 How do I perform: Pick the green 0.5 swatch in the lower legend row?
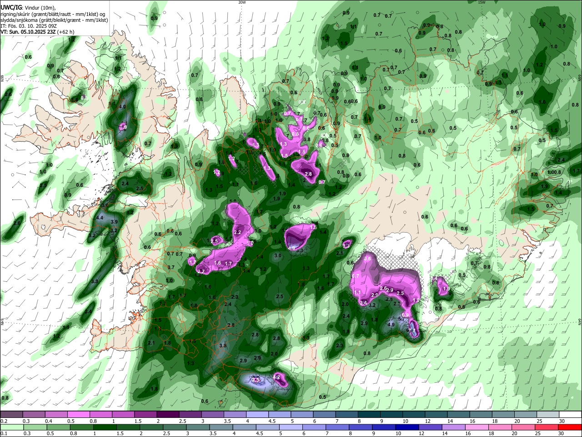[x=58, y=427]
